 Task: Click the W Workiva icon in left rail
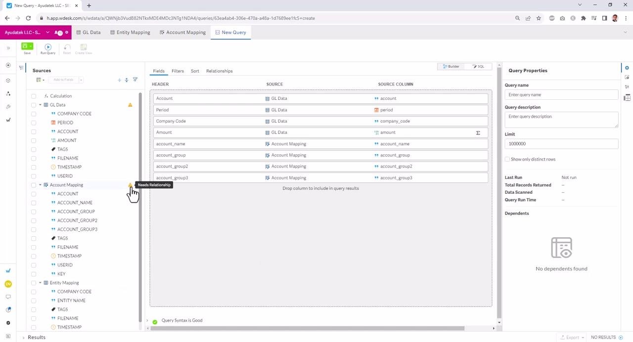[8, 120]
